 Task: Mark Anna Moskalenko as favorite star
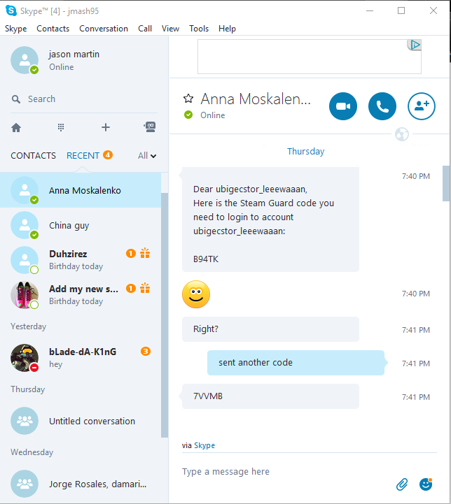click(188, 99)
